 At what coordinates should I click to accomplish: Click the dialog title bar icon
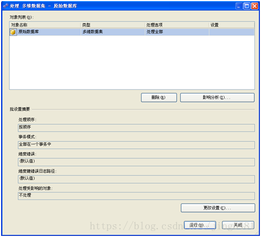tap(6, 6)
